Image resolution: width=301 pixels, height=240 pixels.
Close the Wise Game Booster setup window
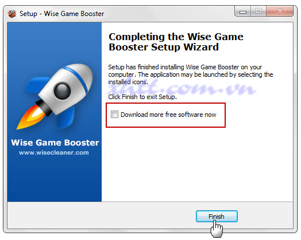(280, 11)
